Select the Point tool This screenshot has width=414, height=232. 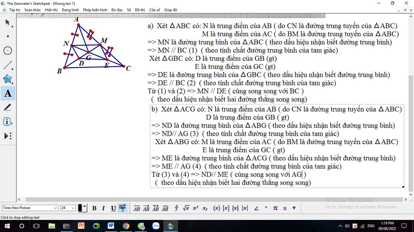pos(8,36)
